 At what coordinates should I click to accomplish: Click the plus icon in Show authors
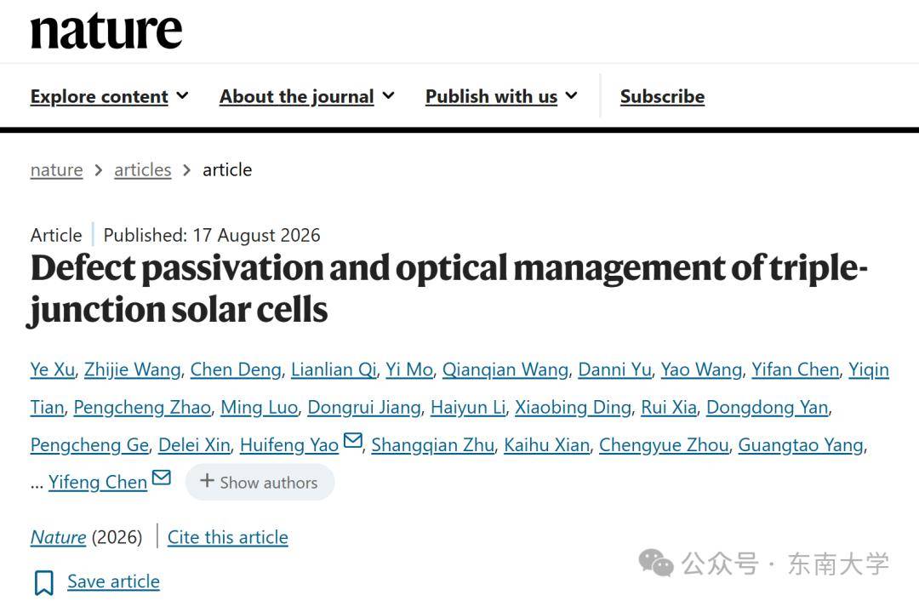[206, 481]
